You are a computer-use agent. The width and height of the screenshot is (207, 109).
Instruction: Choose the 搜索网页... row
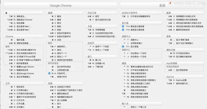tap(58, 47)
